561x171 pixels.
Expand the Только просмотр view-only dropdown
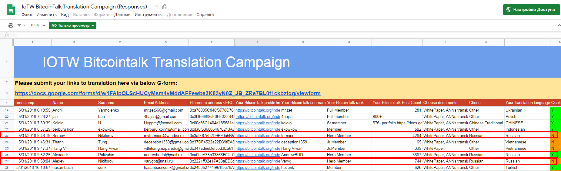coord(73,25)
